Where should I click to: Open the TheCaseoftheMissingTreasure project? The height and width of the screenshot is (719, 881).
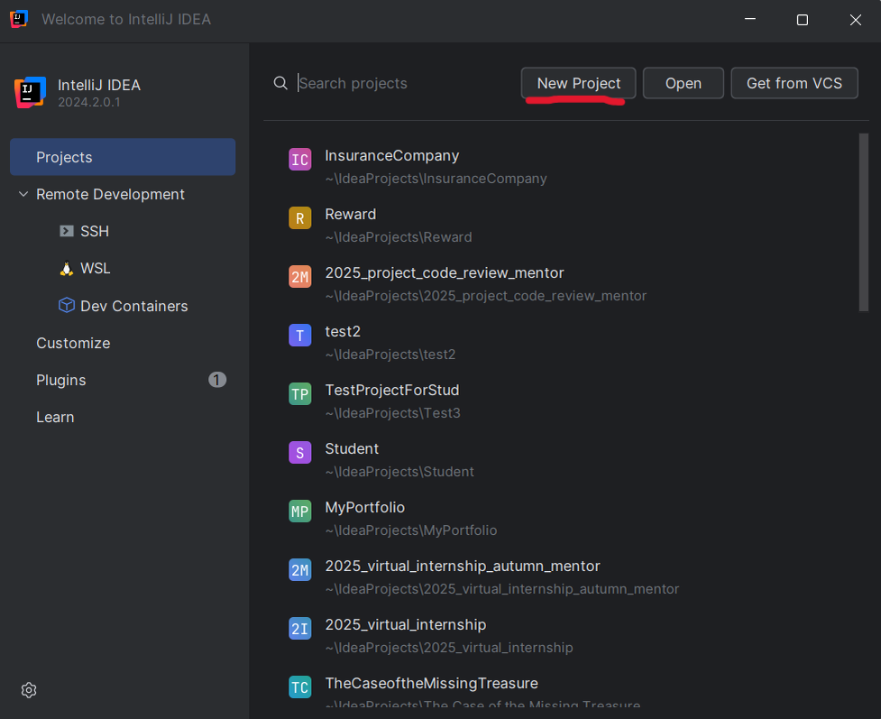tap(431, 684)
